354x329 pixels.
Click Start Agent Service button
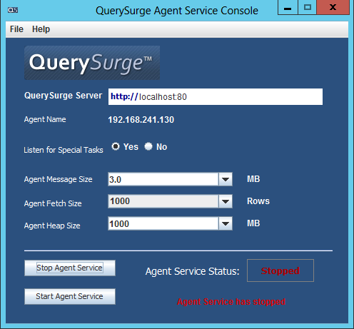point(70,296)
